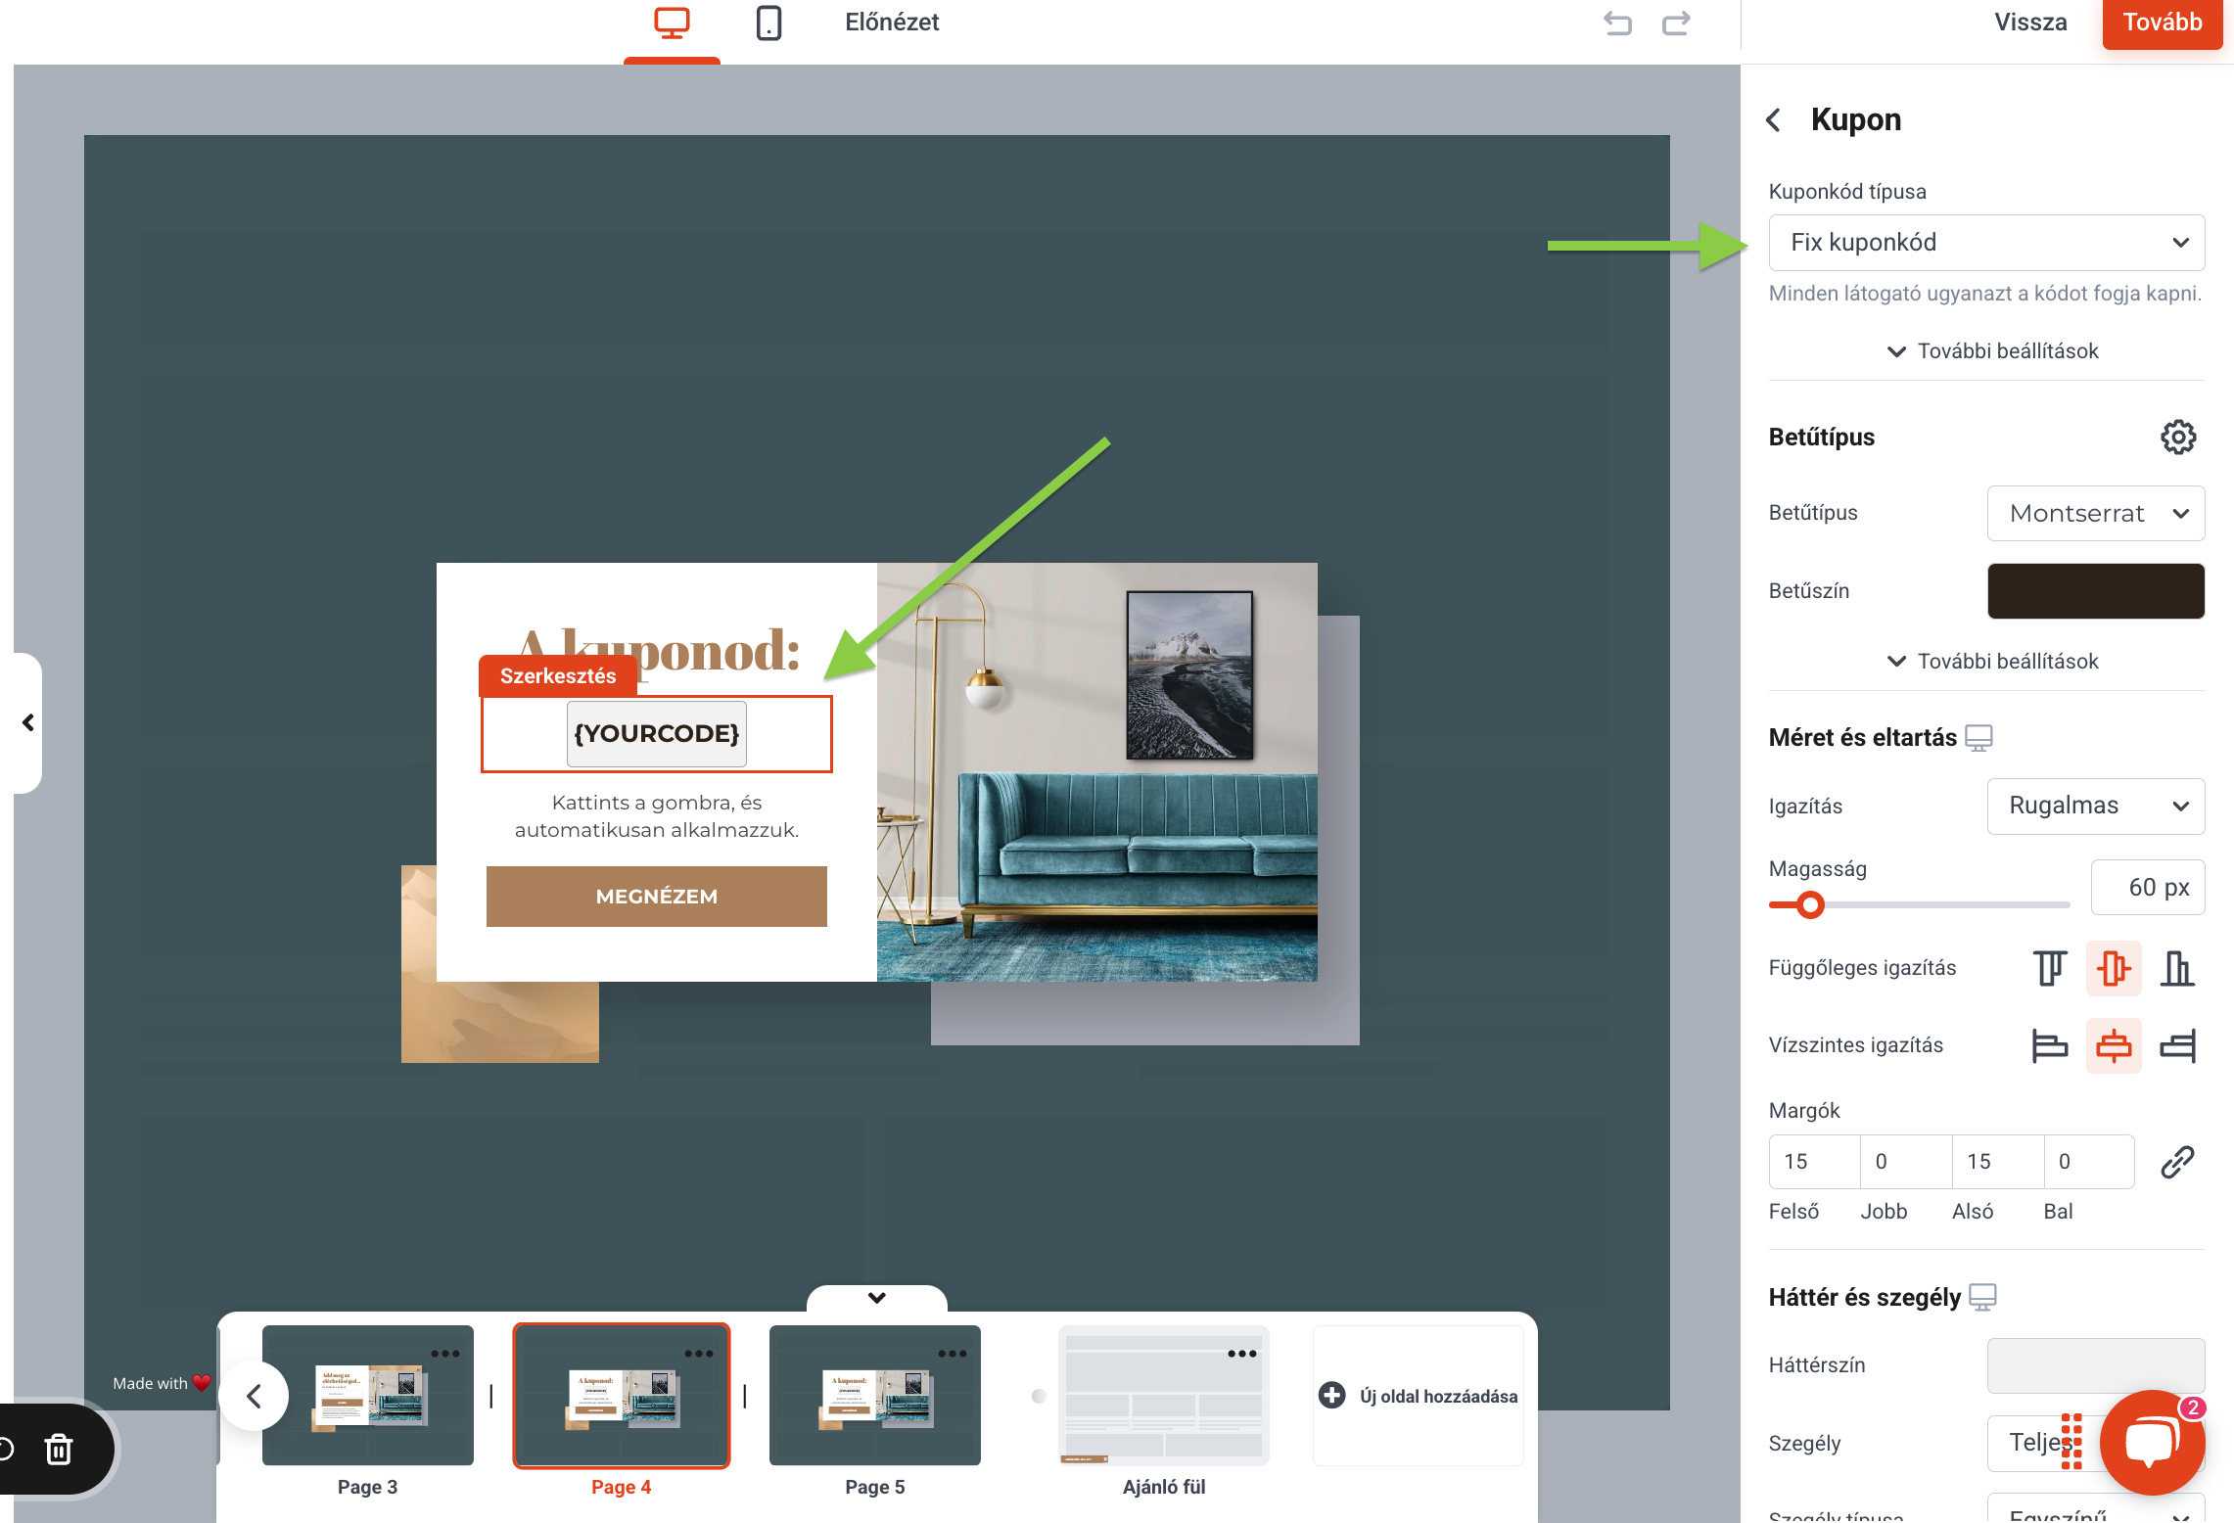The height and width of the screenshot is (1523, 2234).
Task: Click the Page 3 label
Action: (367, 1487)
